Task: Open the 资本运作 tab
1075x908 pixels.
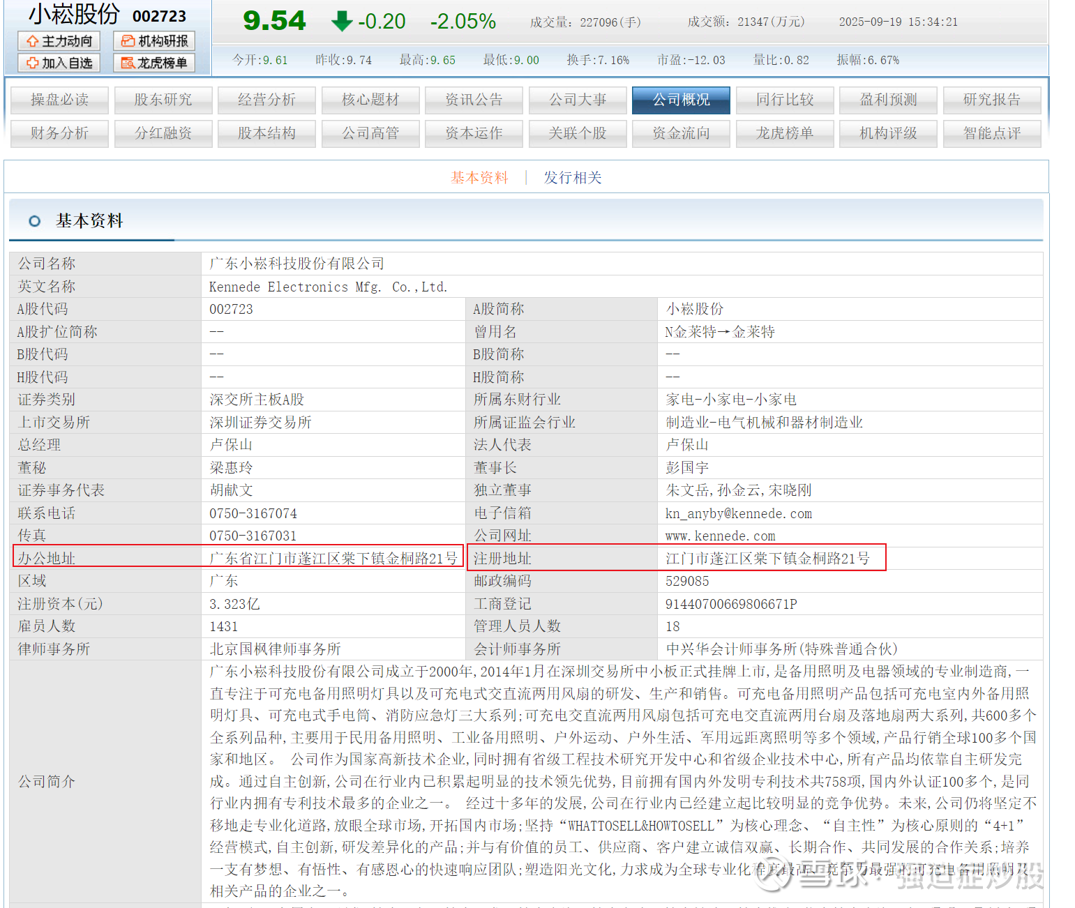Action: tap(474, 133)
